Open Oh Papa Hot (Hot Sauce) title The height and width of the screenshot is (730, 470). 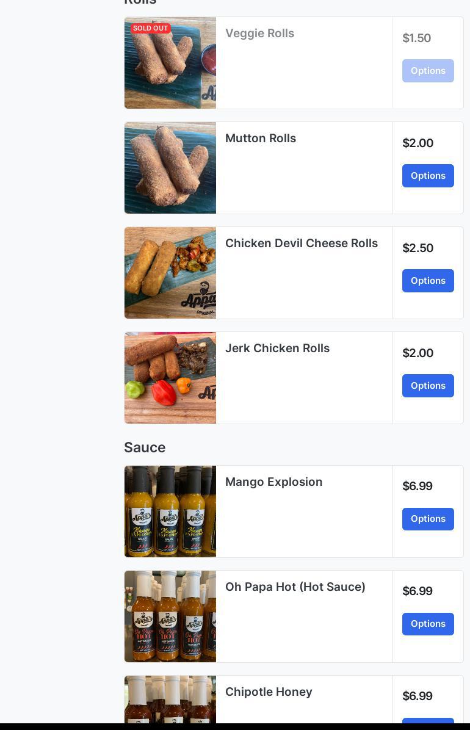coord(295,587)
